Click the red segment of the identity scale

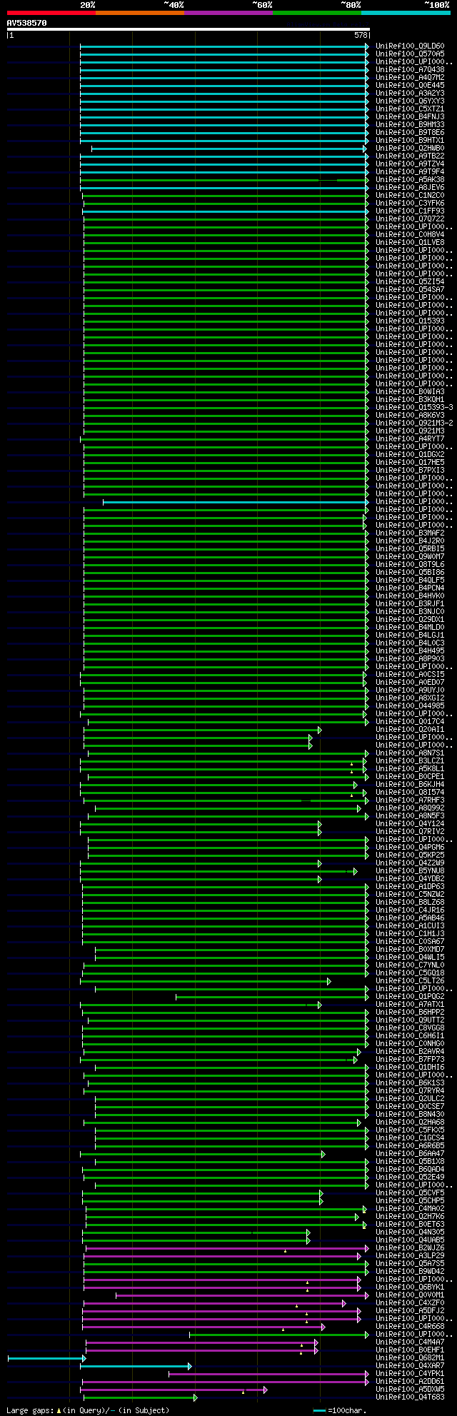[51, 13]
